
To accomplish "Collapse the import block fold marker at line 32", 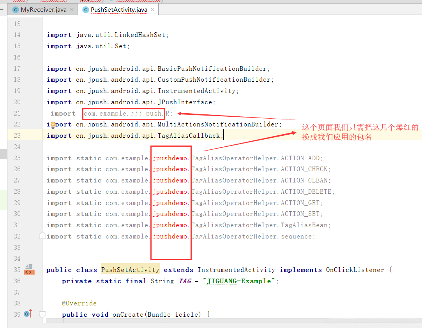I will pyautogui.click(x=42, y=236).
